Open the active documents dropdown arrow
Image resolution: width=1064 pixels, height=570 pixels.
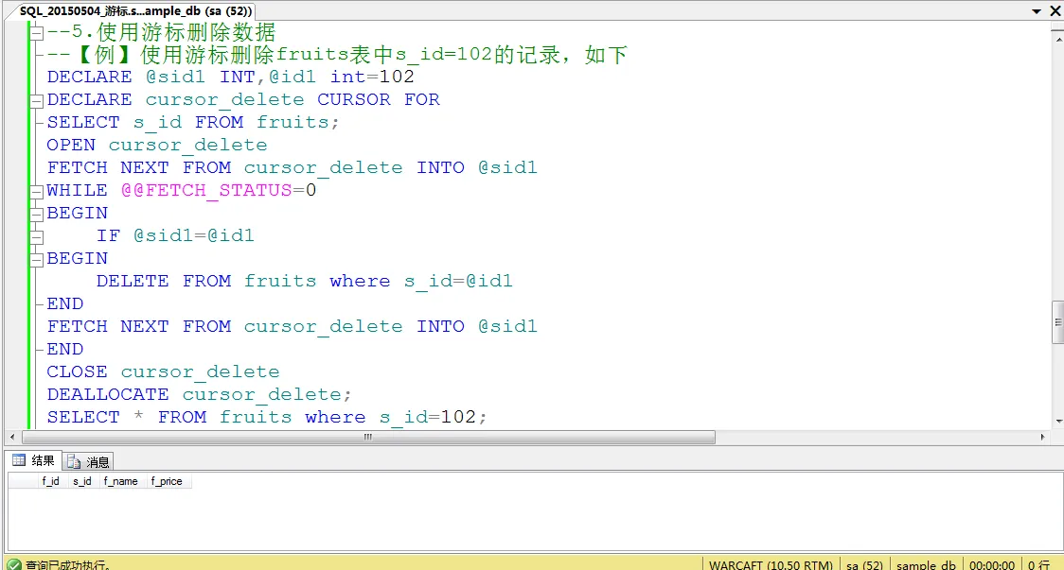1037,10
